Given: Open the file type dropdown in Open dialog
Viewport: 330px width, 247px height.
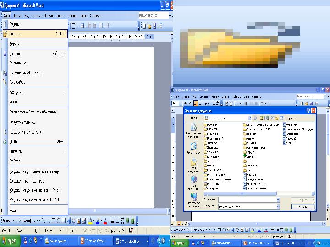Looking at the screenshot, I should coord(278,207).
